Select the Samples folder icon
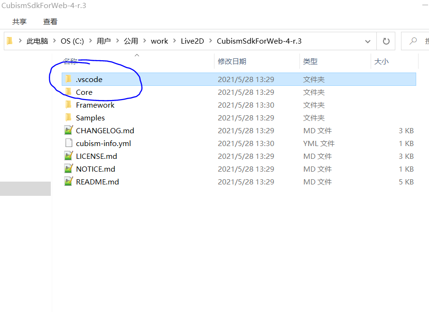429x312 pixels. (68, 118)
